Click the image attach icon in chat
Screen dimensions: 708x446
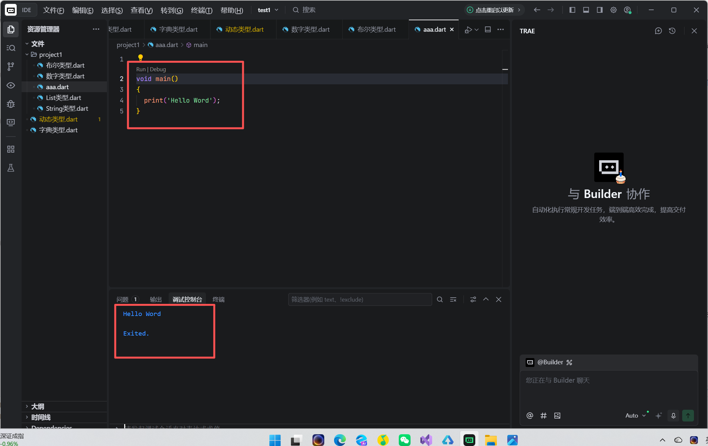click(x=557, y=416)
